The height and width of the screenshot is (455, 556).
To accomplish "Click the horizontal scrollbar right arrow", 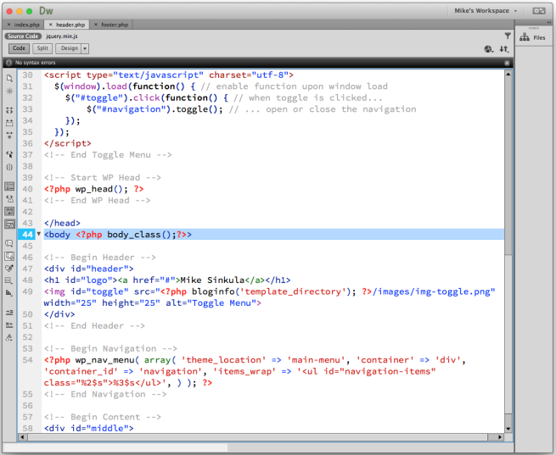I will tap(500, 437).
